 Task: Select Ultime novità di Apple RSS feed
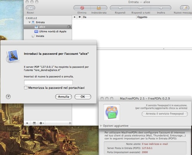point(53,31)
